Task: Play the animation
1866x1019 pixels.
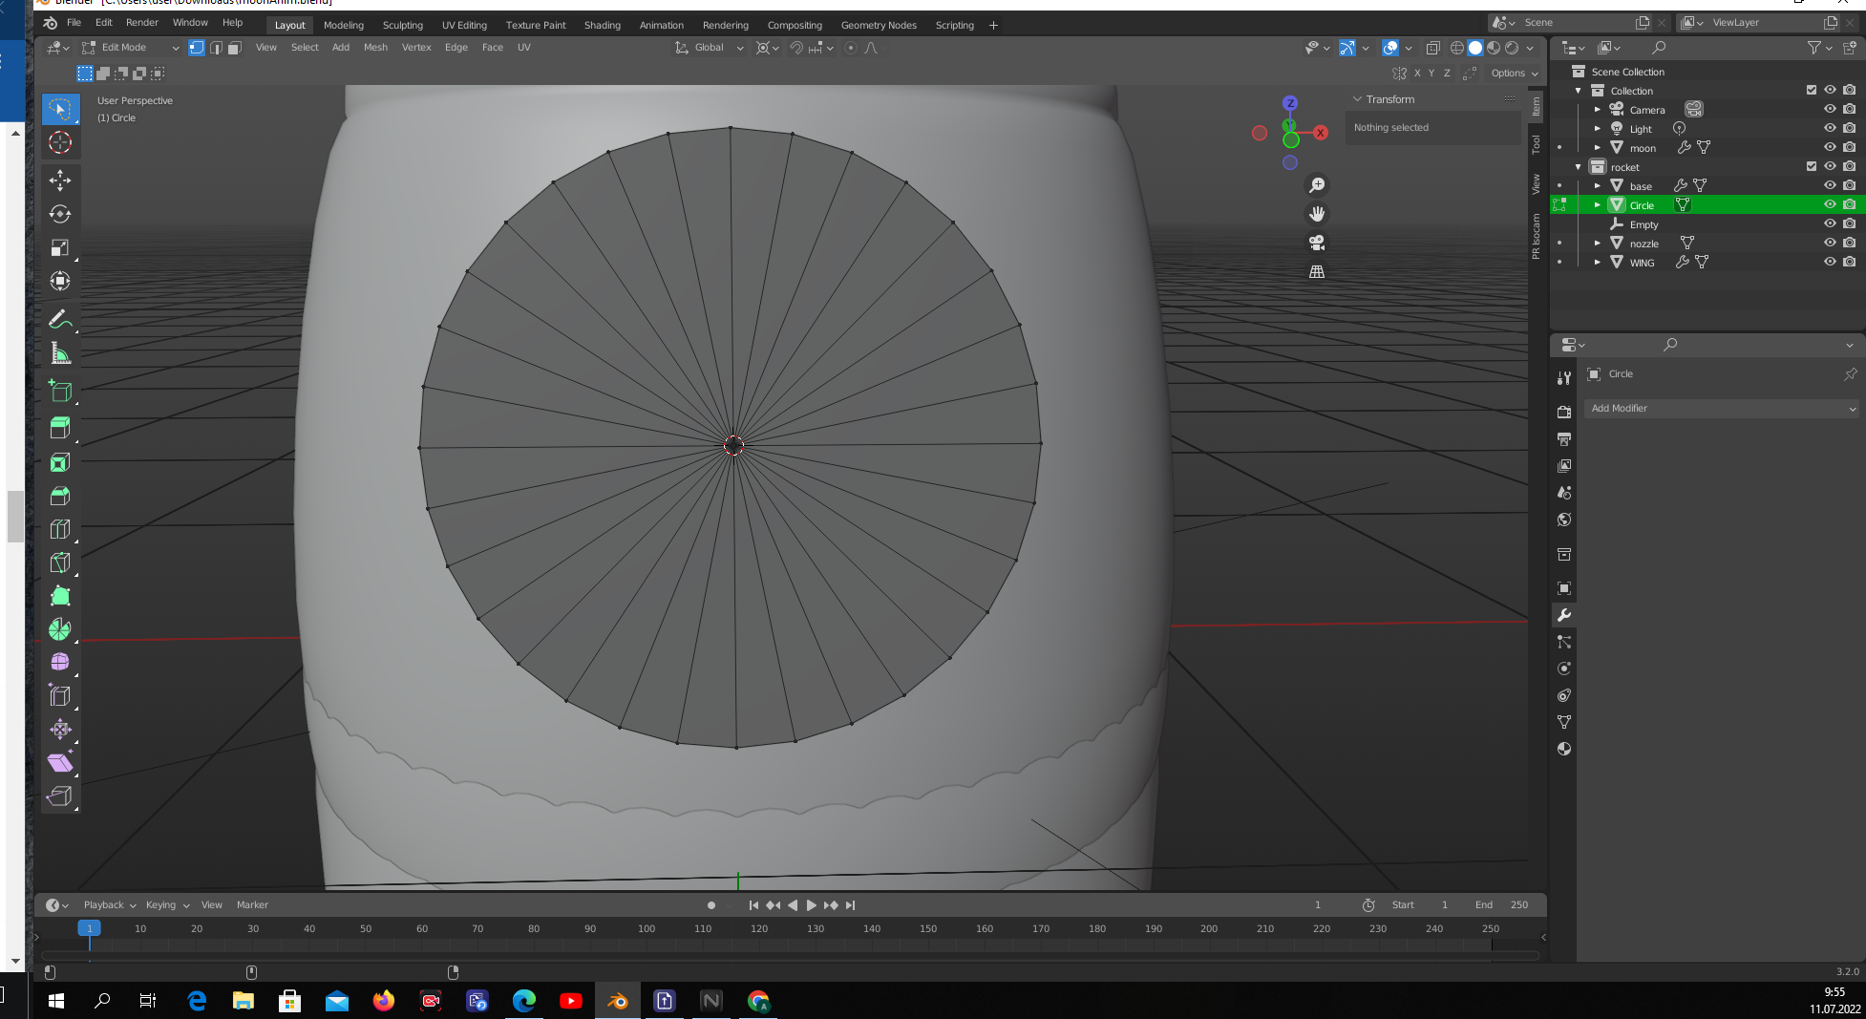Action: click(812, 905)
